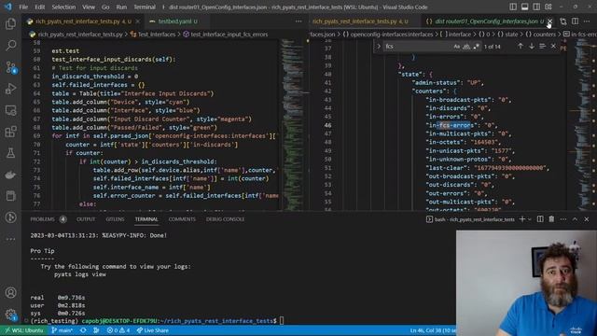The height and width of the screenshot is (336, 597).
Task: Click into the find input containing 'fcs'
Action: coord(417,47)
